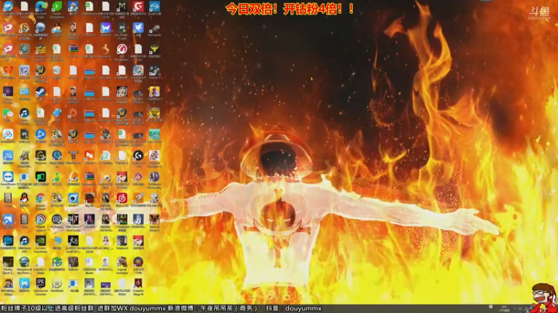The height and width of the screenshot is (313, 558).
Task: Open the Granny 3 game shortcut
Action: [x=154, y=70]
